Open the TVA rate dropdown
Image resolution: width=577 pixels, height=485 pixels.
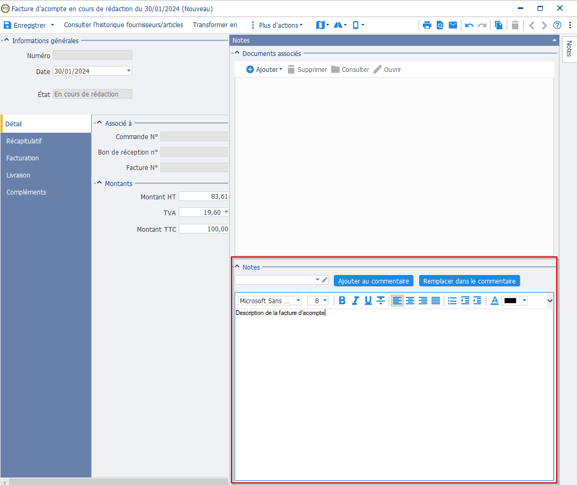(x=226, y=212)
